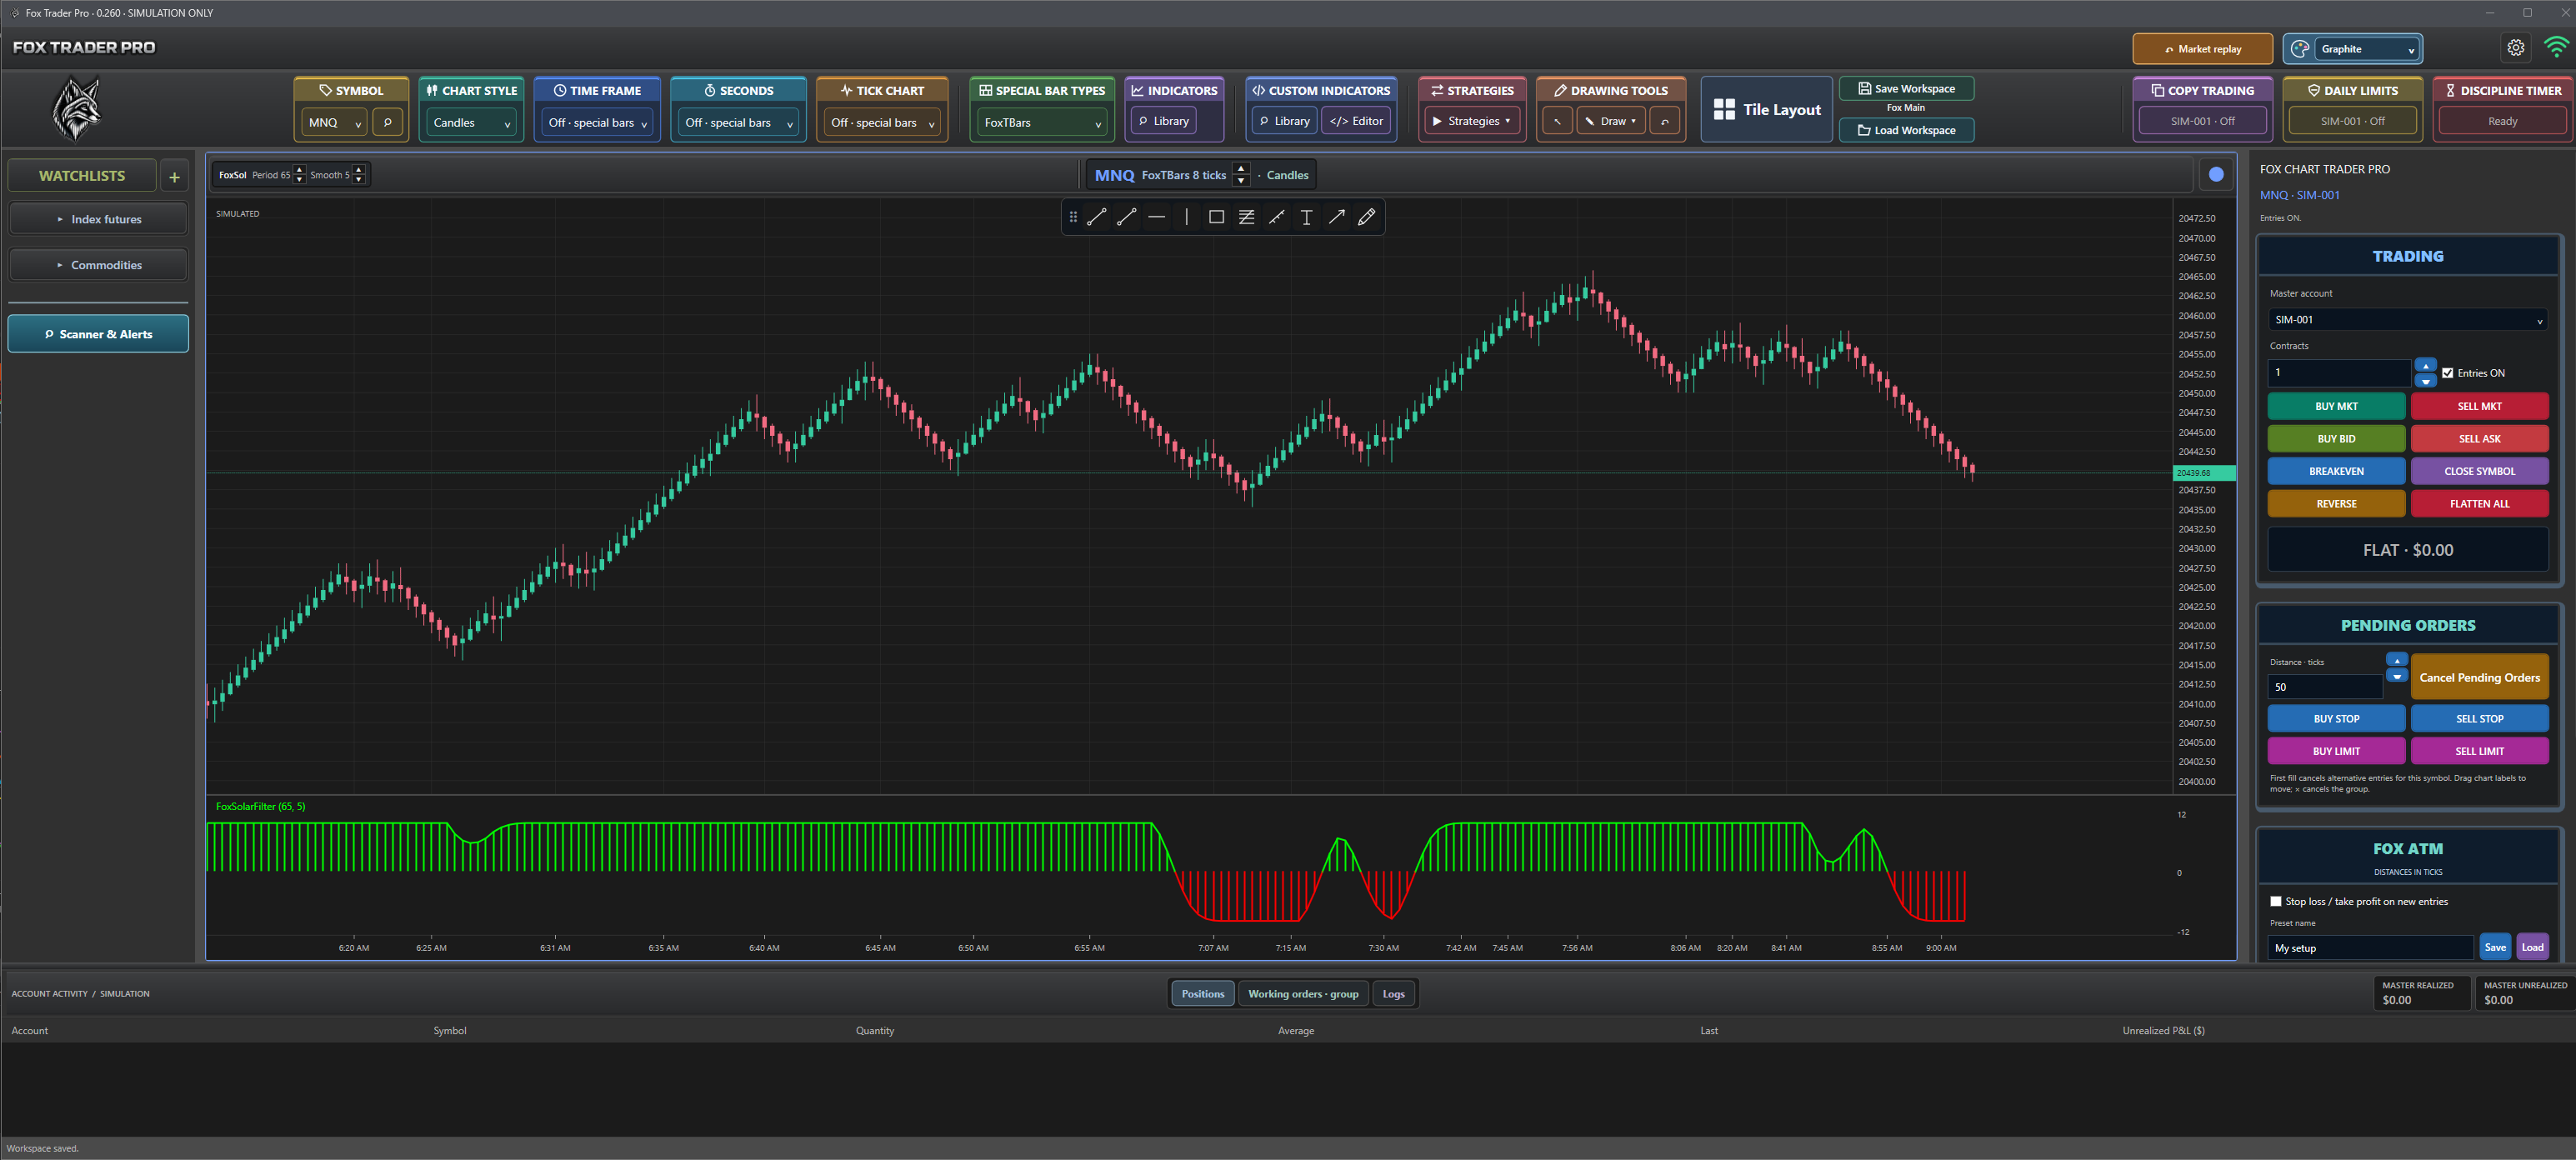
Task: Grab the drawing toolbar drag handle
Action: 1073,217
